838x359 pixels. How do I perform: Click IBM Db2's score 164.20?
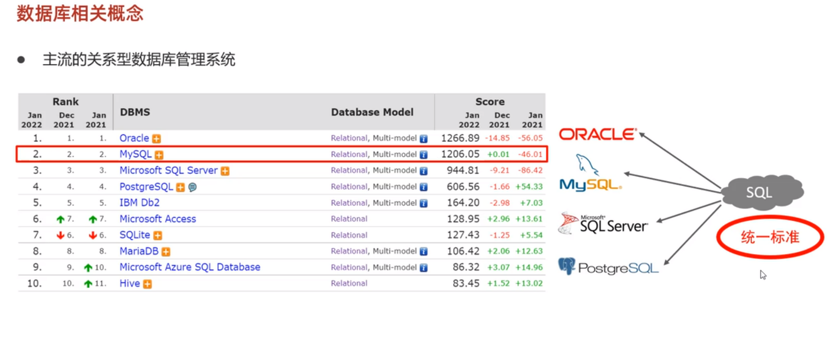click(463, 203)
